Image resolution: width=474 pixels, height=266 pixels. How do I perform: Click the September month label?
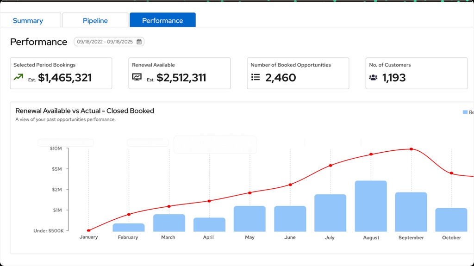(411, 238)
